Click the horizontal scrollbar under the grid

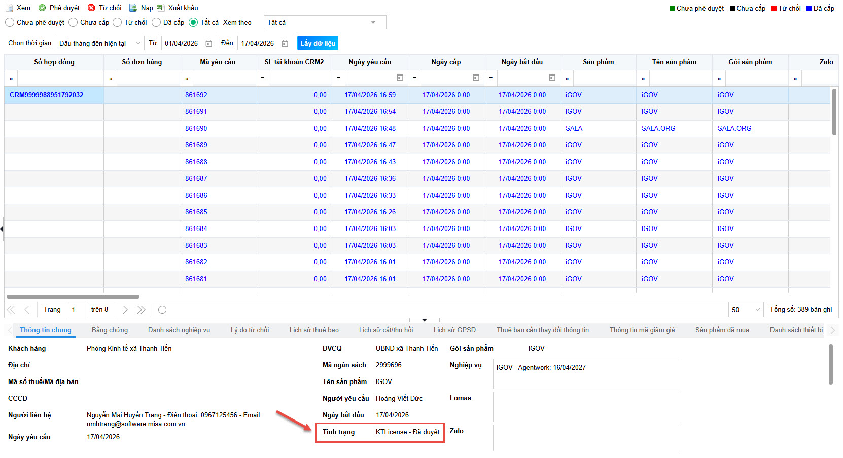point(73,297)
